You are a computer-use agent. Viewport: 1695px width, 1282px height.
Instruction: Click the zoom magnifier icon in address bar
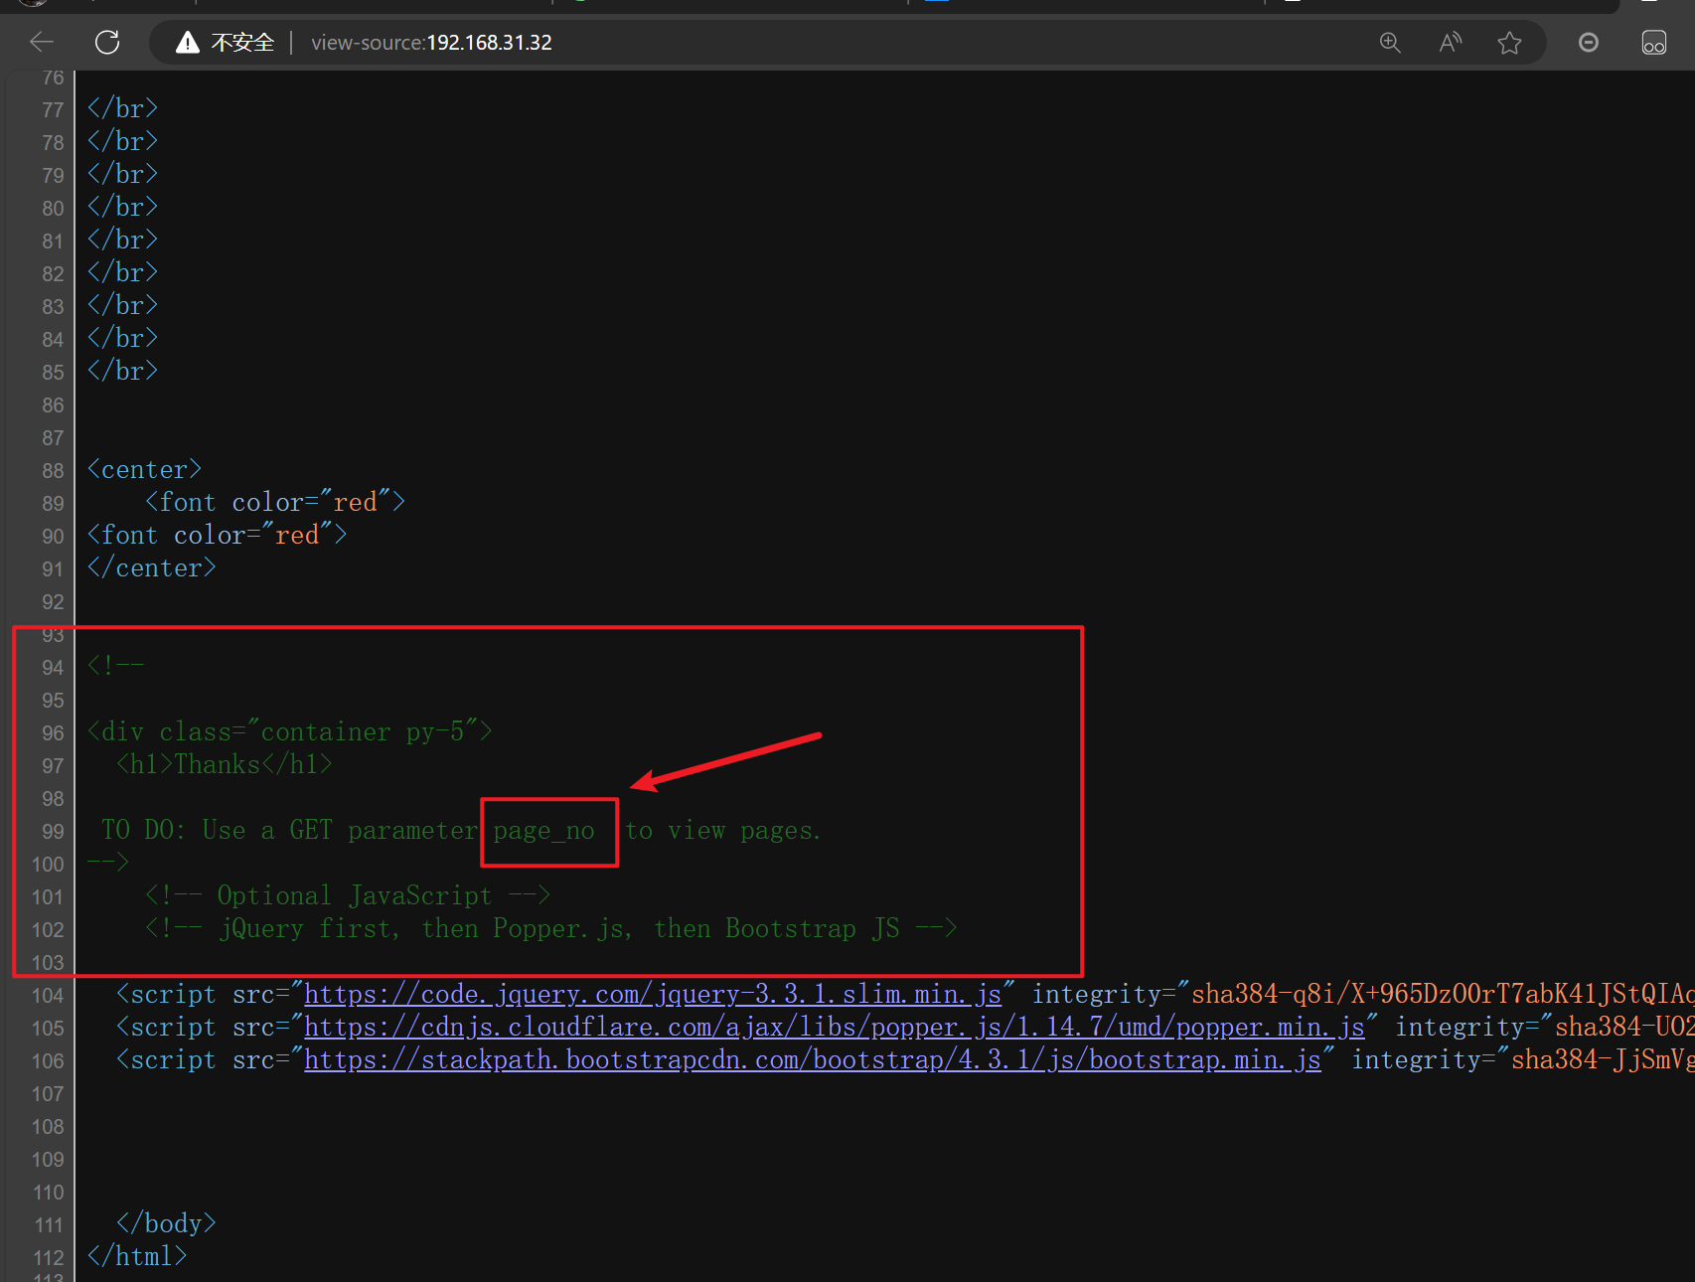(x=1390, y=42)
